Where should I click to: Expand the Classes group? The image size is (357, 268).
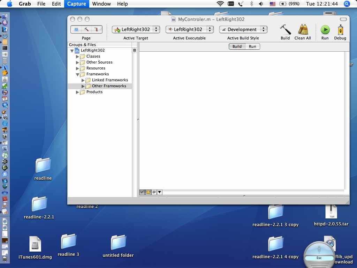(x=77, y=56)
